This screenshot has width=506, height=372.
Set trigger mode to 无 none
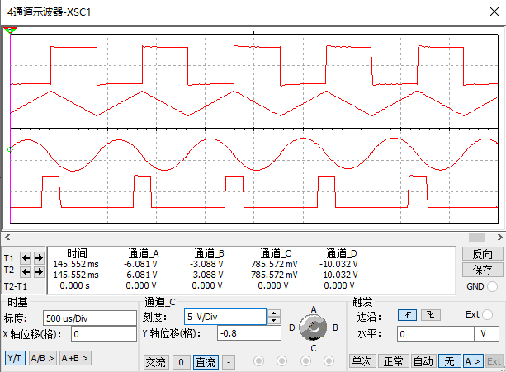tap(449, 361)
